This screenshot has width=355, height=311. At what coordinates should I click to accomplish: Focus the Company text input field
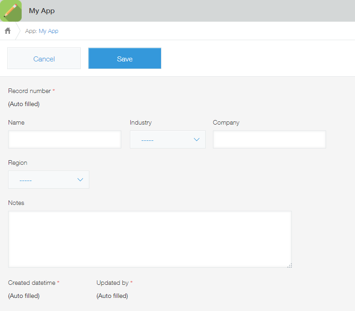click(x=269, y=139)
